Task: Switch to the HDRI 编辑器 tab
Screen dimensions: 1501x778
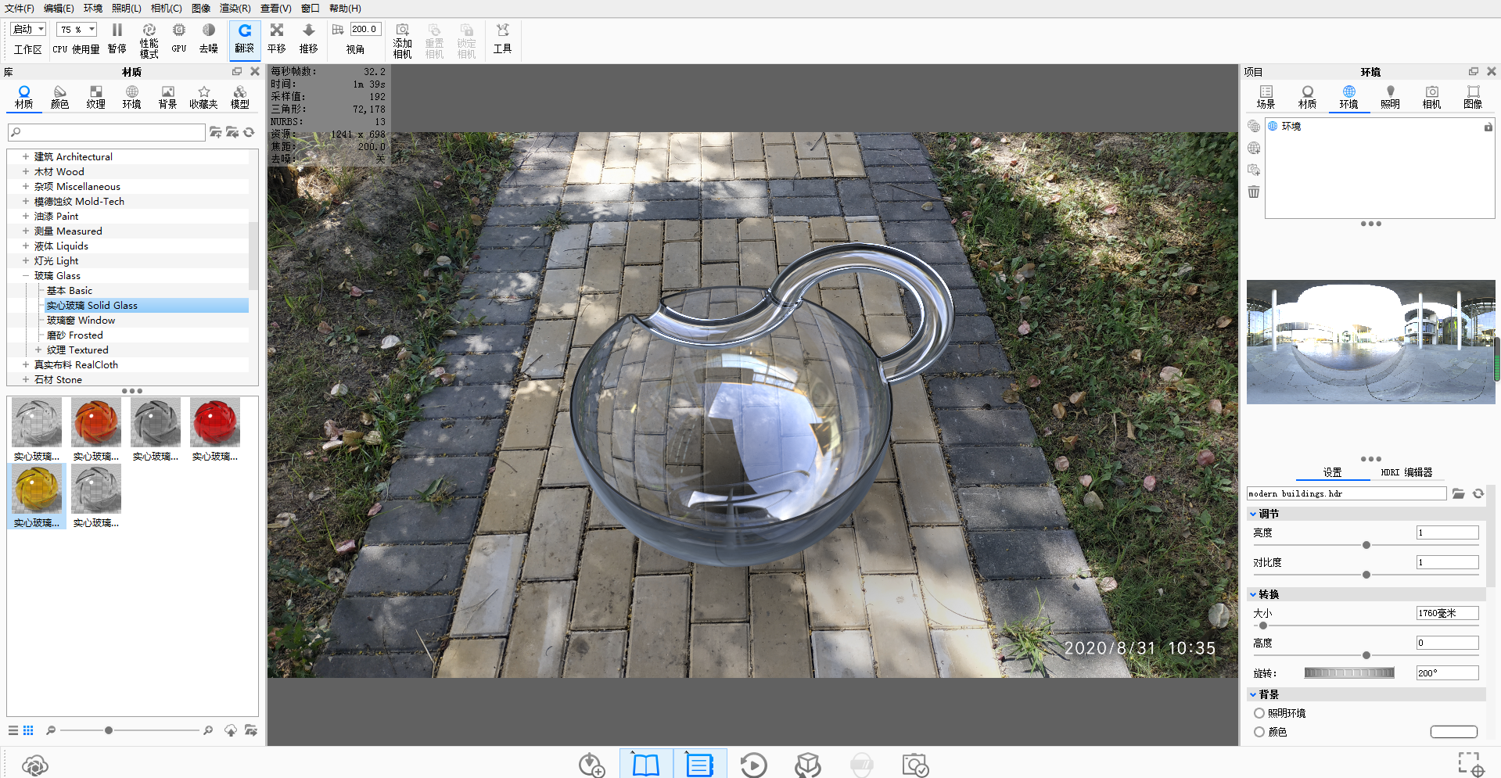Action: (1406, 472)
